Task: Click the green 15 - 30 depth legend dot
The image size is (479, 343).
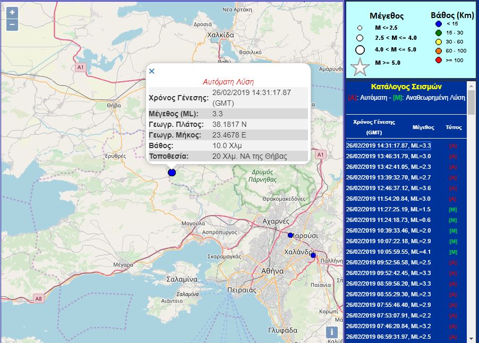Action: (x=439, y=34)
